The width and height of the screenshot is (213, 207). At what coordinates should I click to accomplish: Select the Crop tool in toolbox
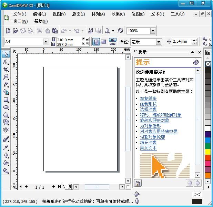6,69
